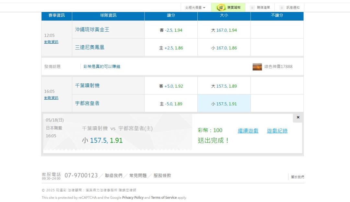Image resolution: width=350 pixels, height=202 pixels.
Task: Select team 千葉噴射機
Action: [x=87, y=85]
